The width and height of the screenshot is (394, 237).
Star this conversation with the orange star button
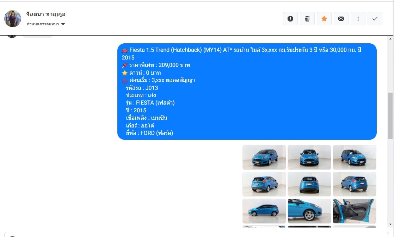pyautogui.click(x=324, y=19)
